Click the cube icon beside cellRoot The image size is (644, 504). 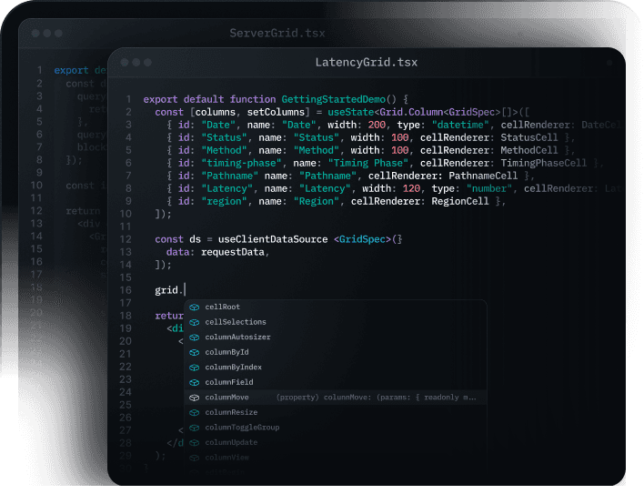coord(195,307)
